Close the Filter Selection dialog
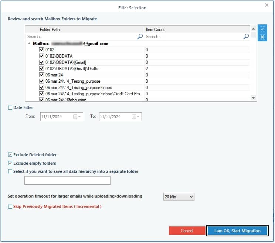Screen dimensions: 275x243 coord(266,5)
